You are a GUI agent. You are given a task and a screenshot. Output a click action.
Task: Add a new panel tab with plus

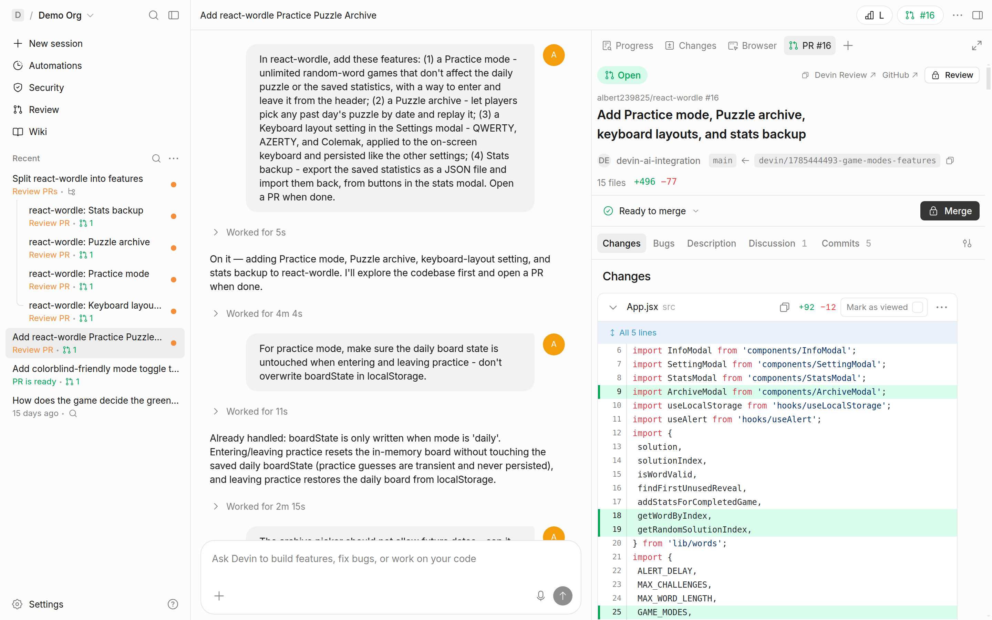[848, 45]
